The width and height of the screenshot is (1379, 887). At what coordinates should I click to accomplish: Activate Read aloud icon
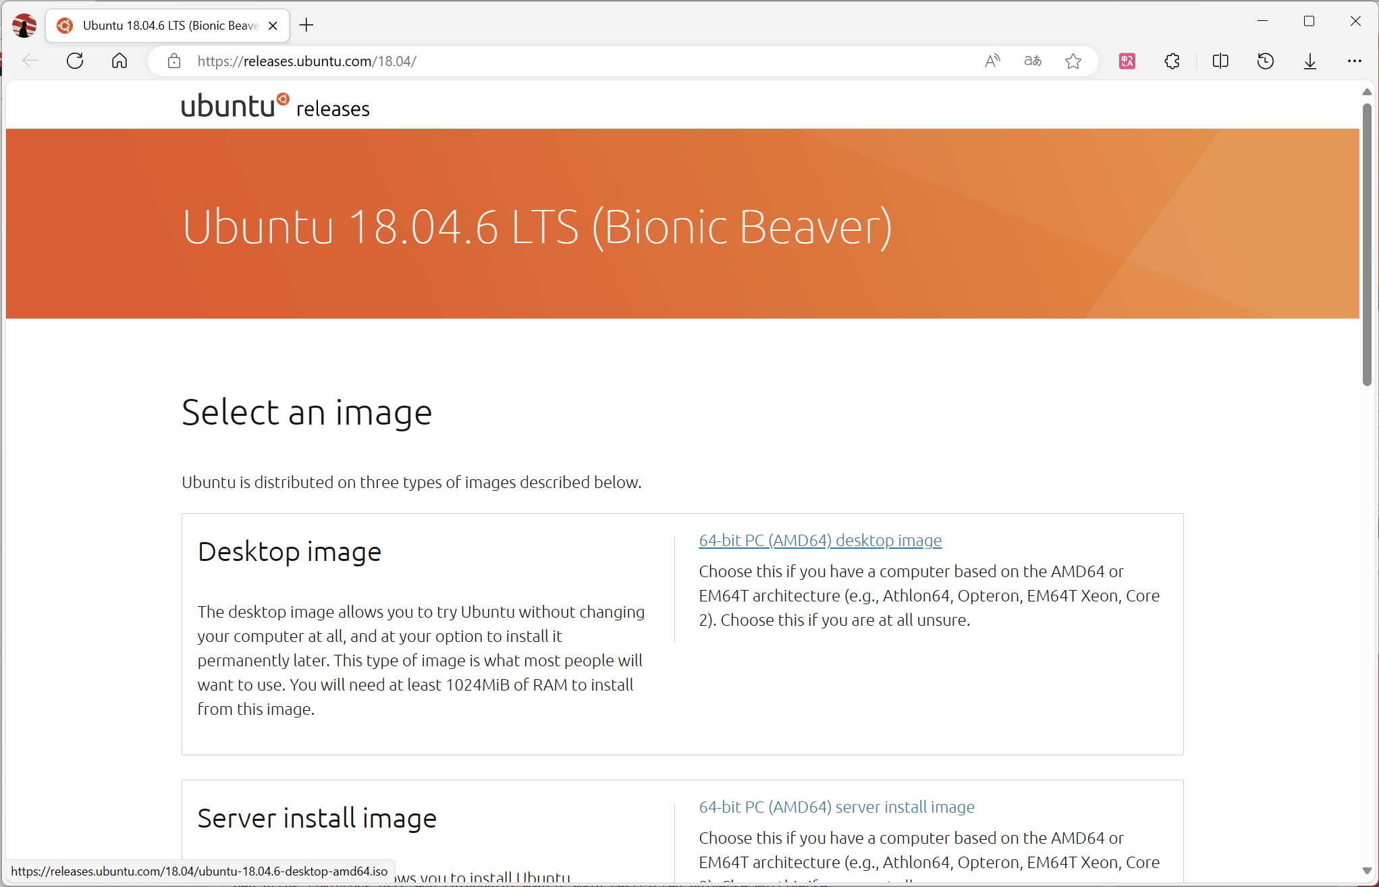point(992,61)
